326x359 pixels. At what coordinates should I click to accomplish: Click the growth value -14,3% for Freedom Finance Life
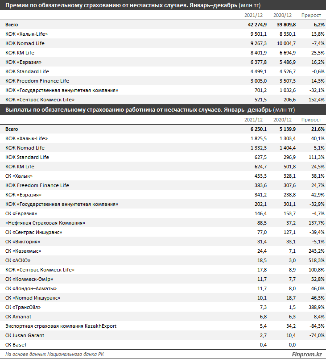pos(317,81)
